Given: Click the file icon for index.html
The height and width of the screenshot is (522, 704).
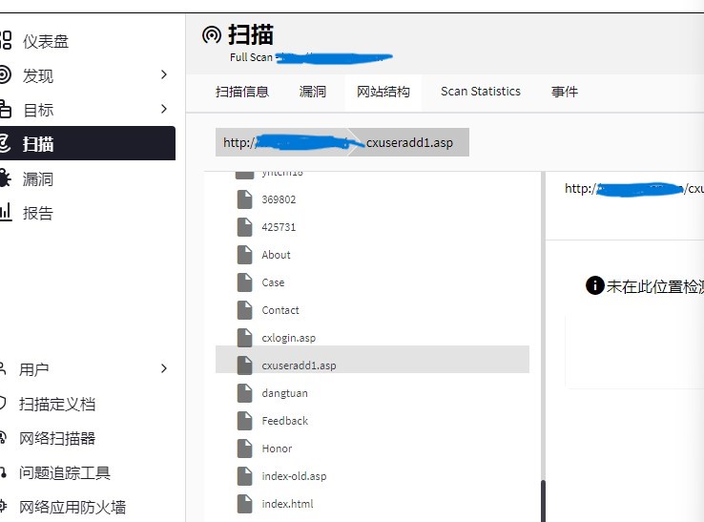Looking at the screenshot, I should point(245,504).
